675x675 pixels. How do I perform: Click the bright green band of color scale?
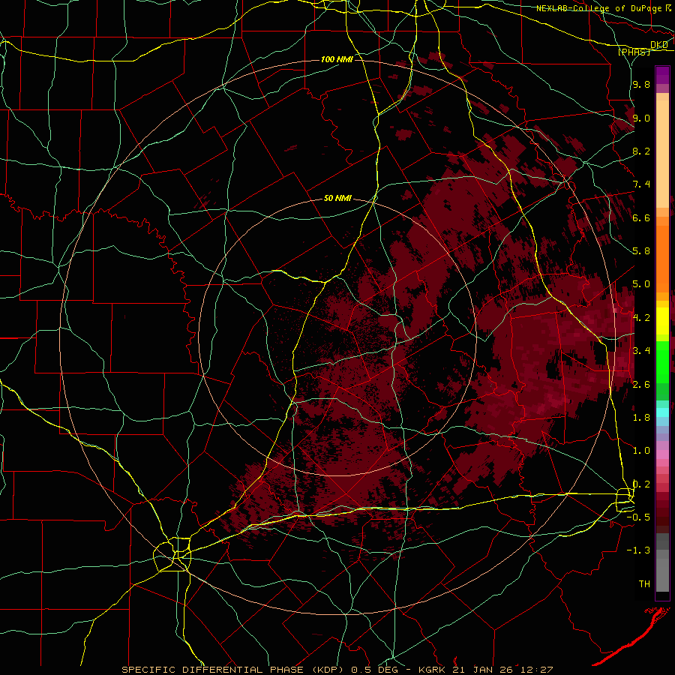662,361
